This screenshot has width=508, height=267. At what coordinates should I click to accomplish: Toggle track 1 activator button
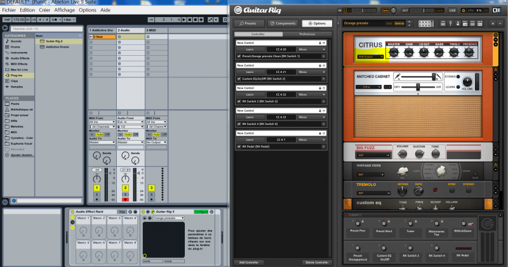[97, 188]
